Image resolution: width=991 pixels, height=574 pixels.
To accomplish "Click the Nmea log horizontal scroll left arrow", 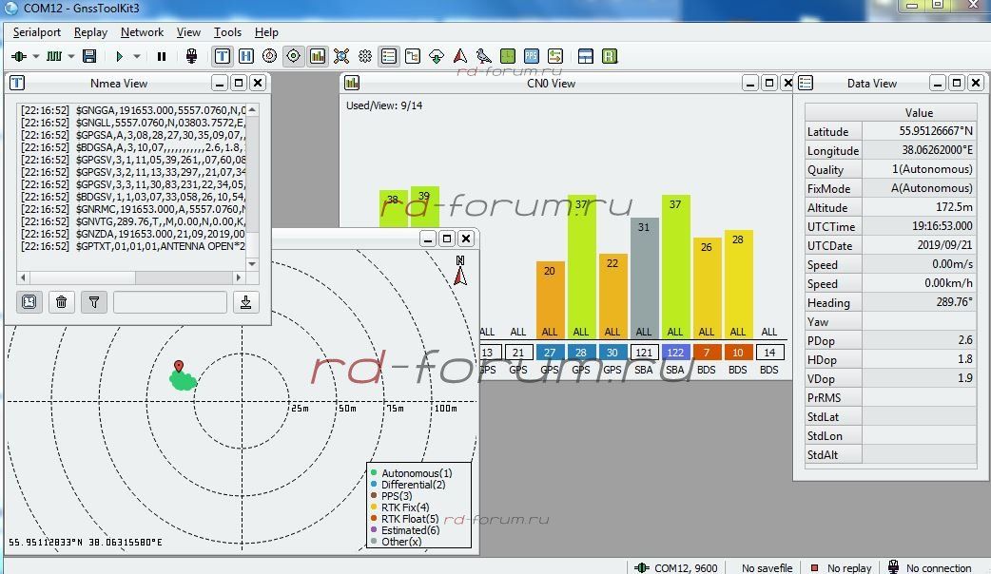I will point(24,277).
